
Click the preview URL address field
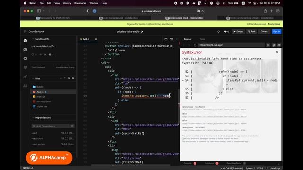point(232,45)
